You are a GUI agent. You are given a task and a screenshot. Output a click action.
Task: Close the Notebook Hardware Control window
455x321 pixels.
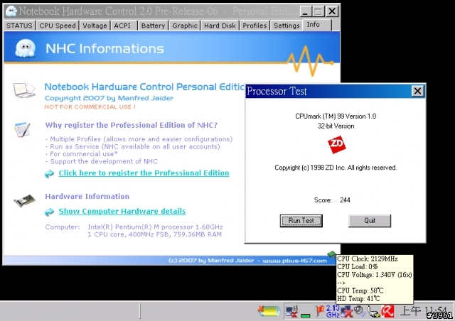(332, 11)
